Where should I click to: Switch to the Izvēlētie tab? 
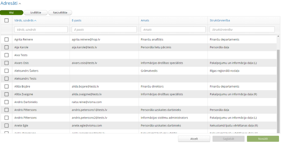pos(36,13)
